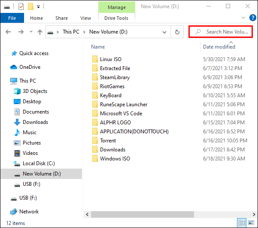Open the Customize Quick Access Toolbar dropdown
The width and height of the screenshot is (258, 228).
click(38, 7)
